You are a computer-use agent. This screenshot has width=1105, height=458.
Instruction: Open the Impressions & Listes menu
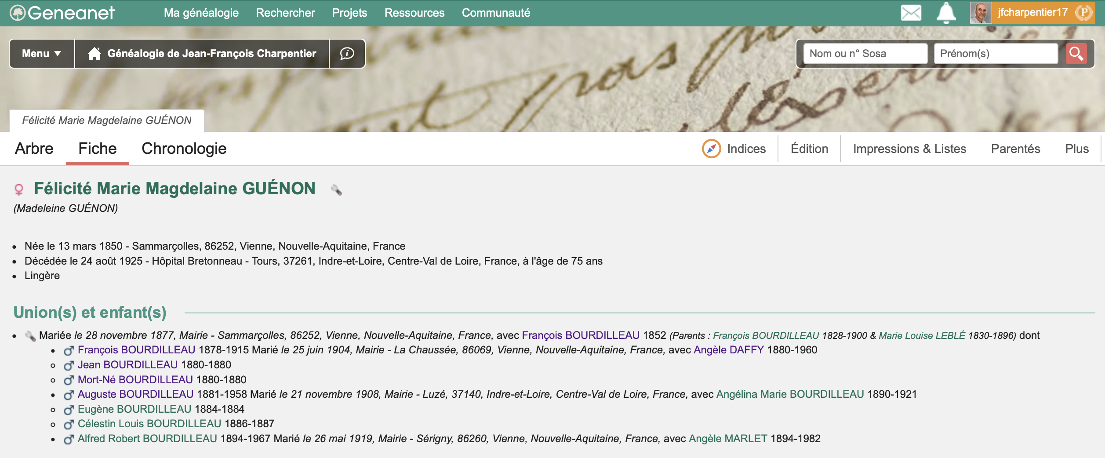(909, 149)
